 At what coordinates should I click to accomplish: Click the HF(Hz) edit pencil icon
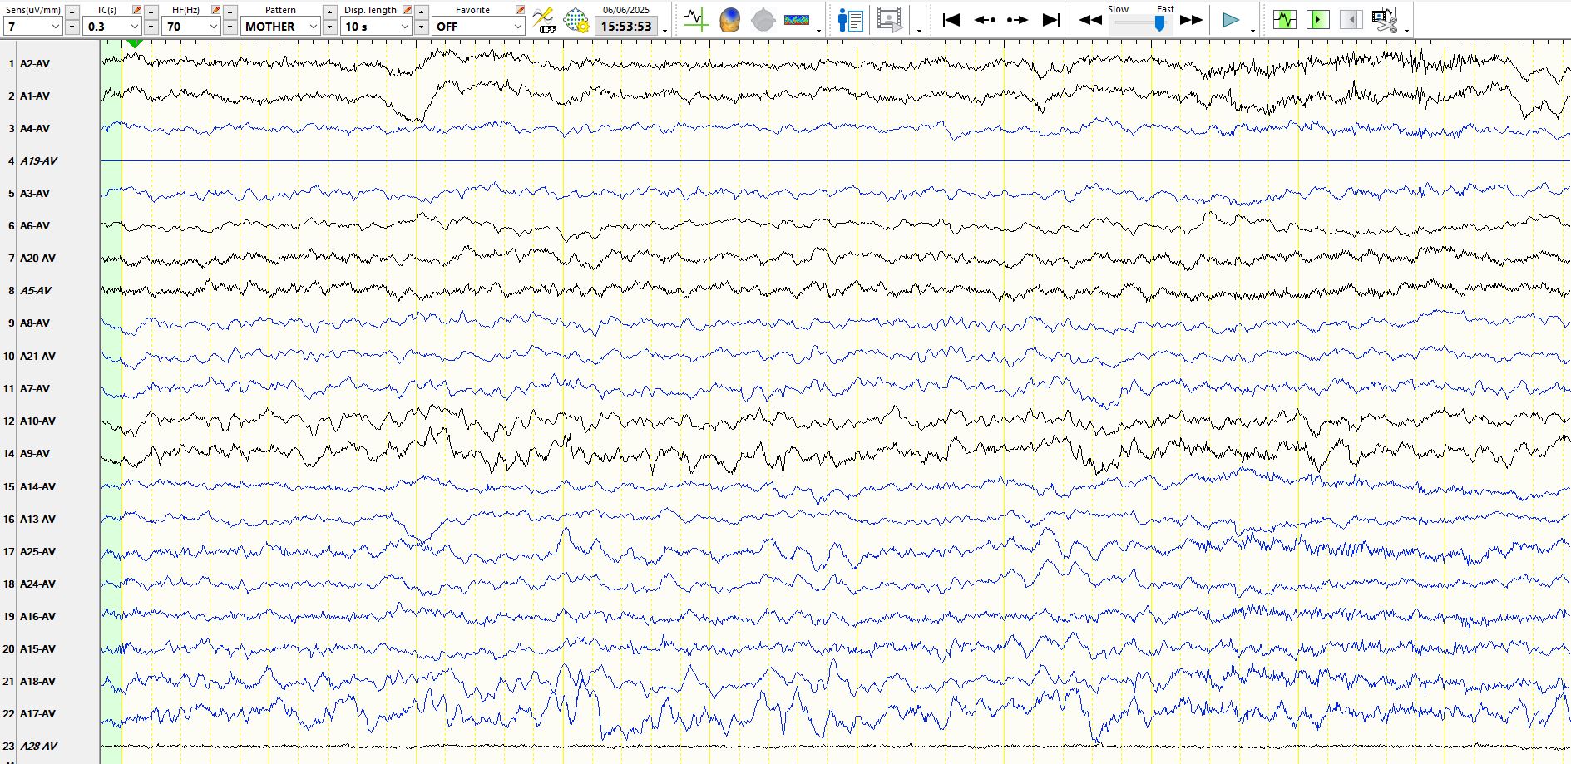click(215, 10)
